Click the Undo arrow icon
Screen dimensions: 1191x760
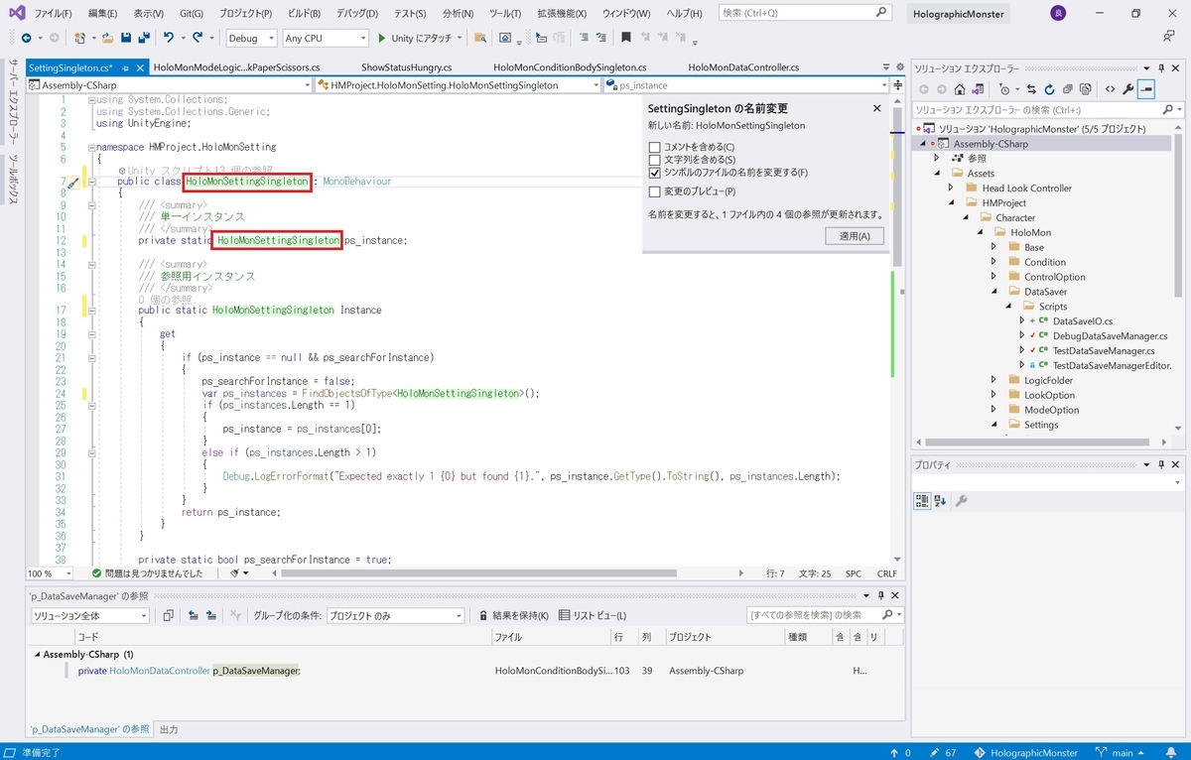pyautogui.click(x=169, y=38)
